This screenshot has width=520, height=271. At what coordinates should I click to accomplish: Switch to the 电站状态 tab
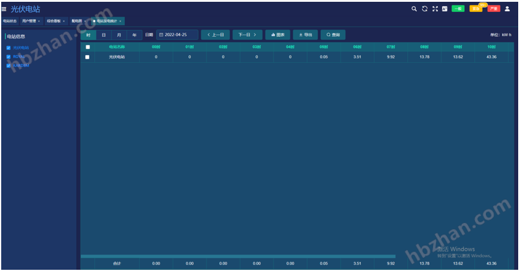10,21
